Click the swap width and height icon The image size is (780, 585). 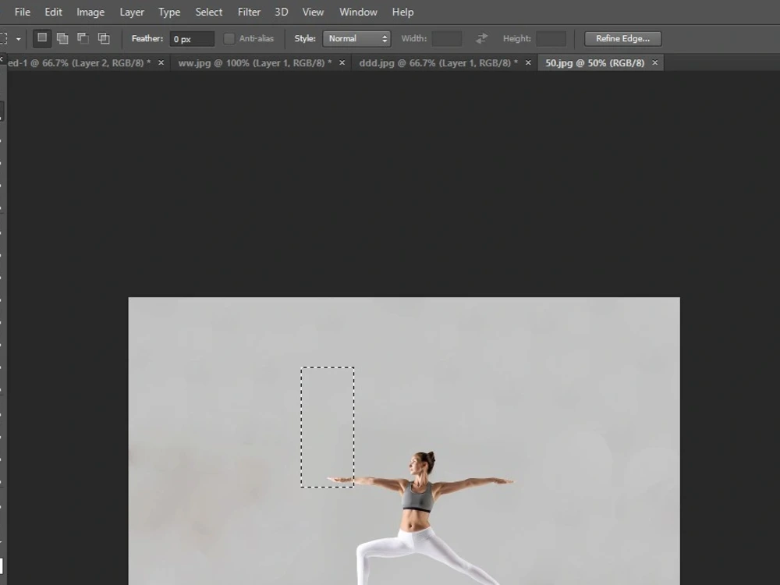(481, 38)
